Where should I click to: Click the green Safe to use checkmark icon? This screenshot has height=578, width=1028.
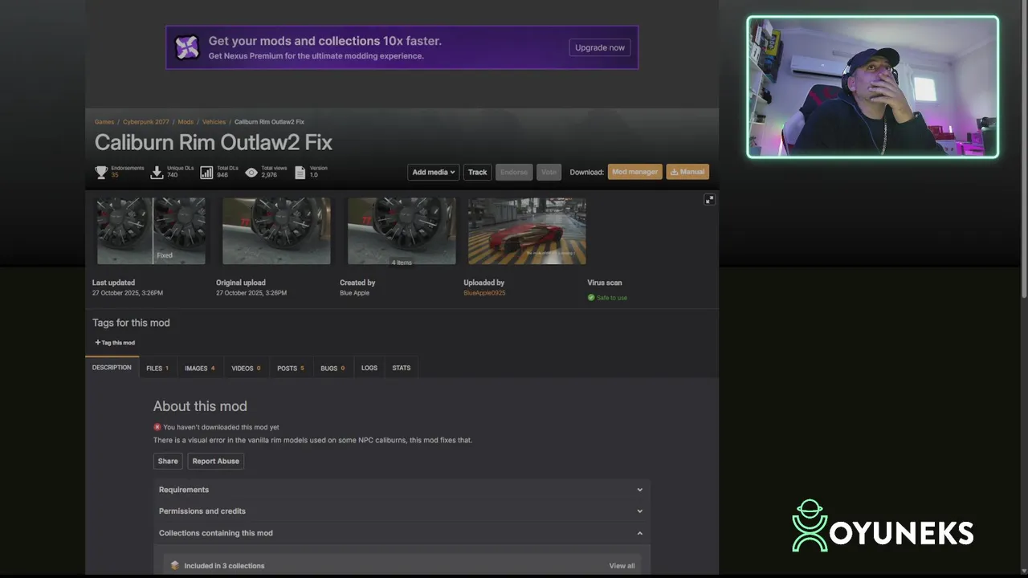click(x=591, y=297)
